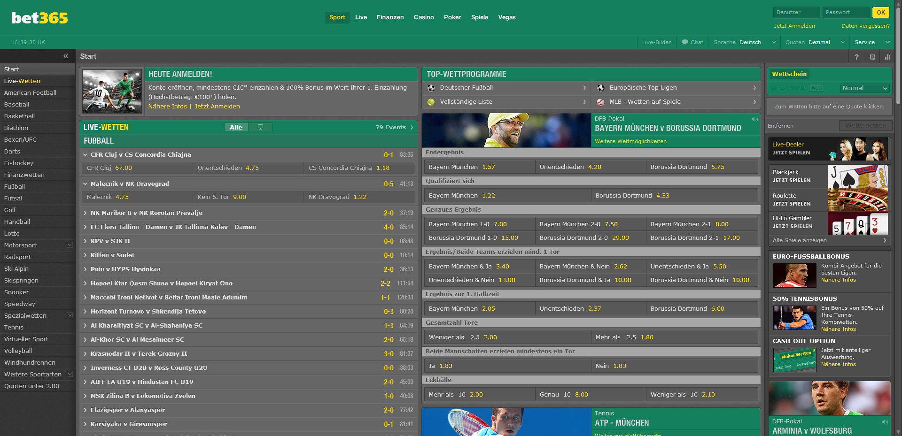Open the Sprache Deutsch dropdown
This screenshot has width=902, height=436.
(x=745, y=42)
